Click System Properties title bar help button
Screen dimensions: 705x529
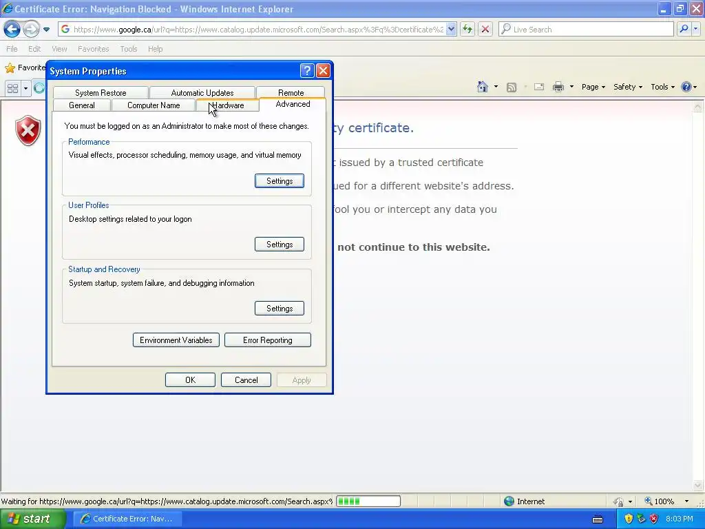(306, 71)
